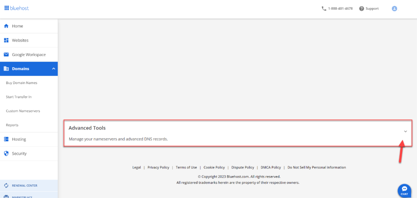Viewport: 417px width, 198px height.
Task: Click the 1-888-401-4678 phone number
Action: pos(340,9)
